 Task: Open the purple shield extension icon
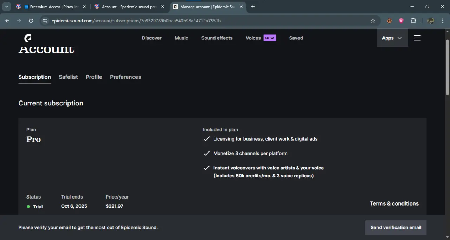pos(401,21)
